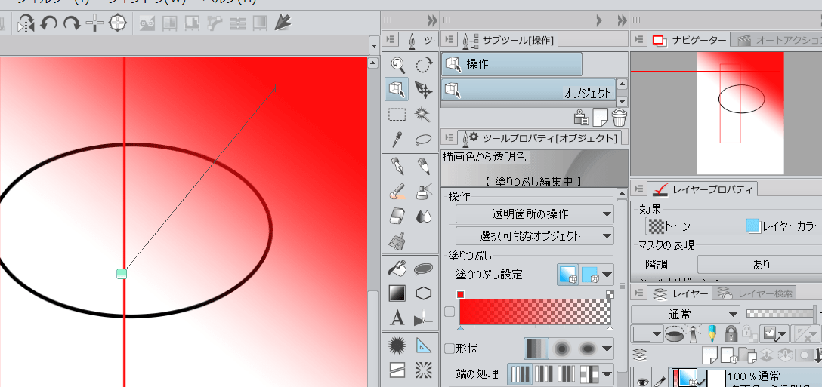Switch to サブツール[操作] tab

click(x=508, y=39)
